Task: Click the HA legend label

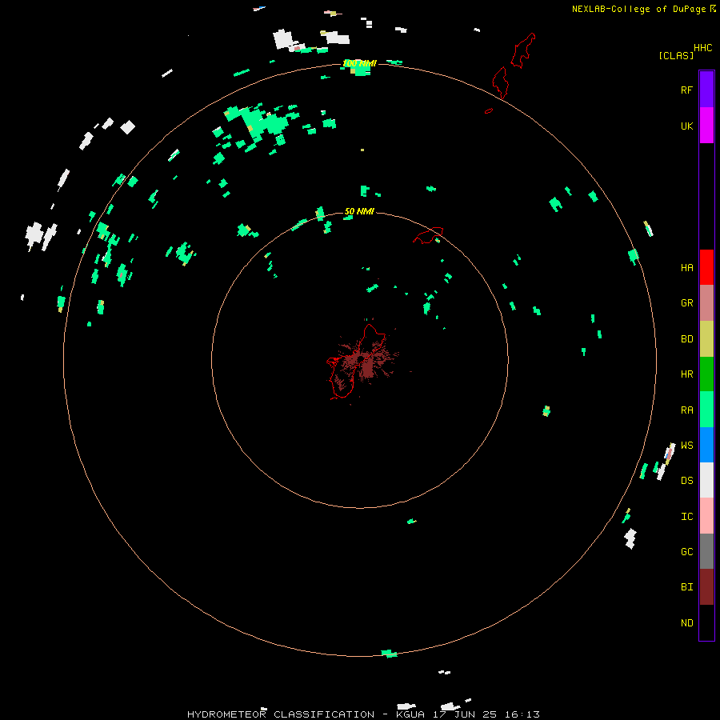Action: (686, 268)
